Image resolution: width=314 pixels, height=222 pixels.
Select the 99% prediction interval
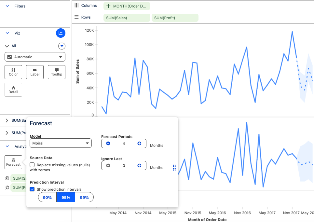(84, 197)
